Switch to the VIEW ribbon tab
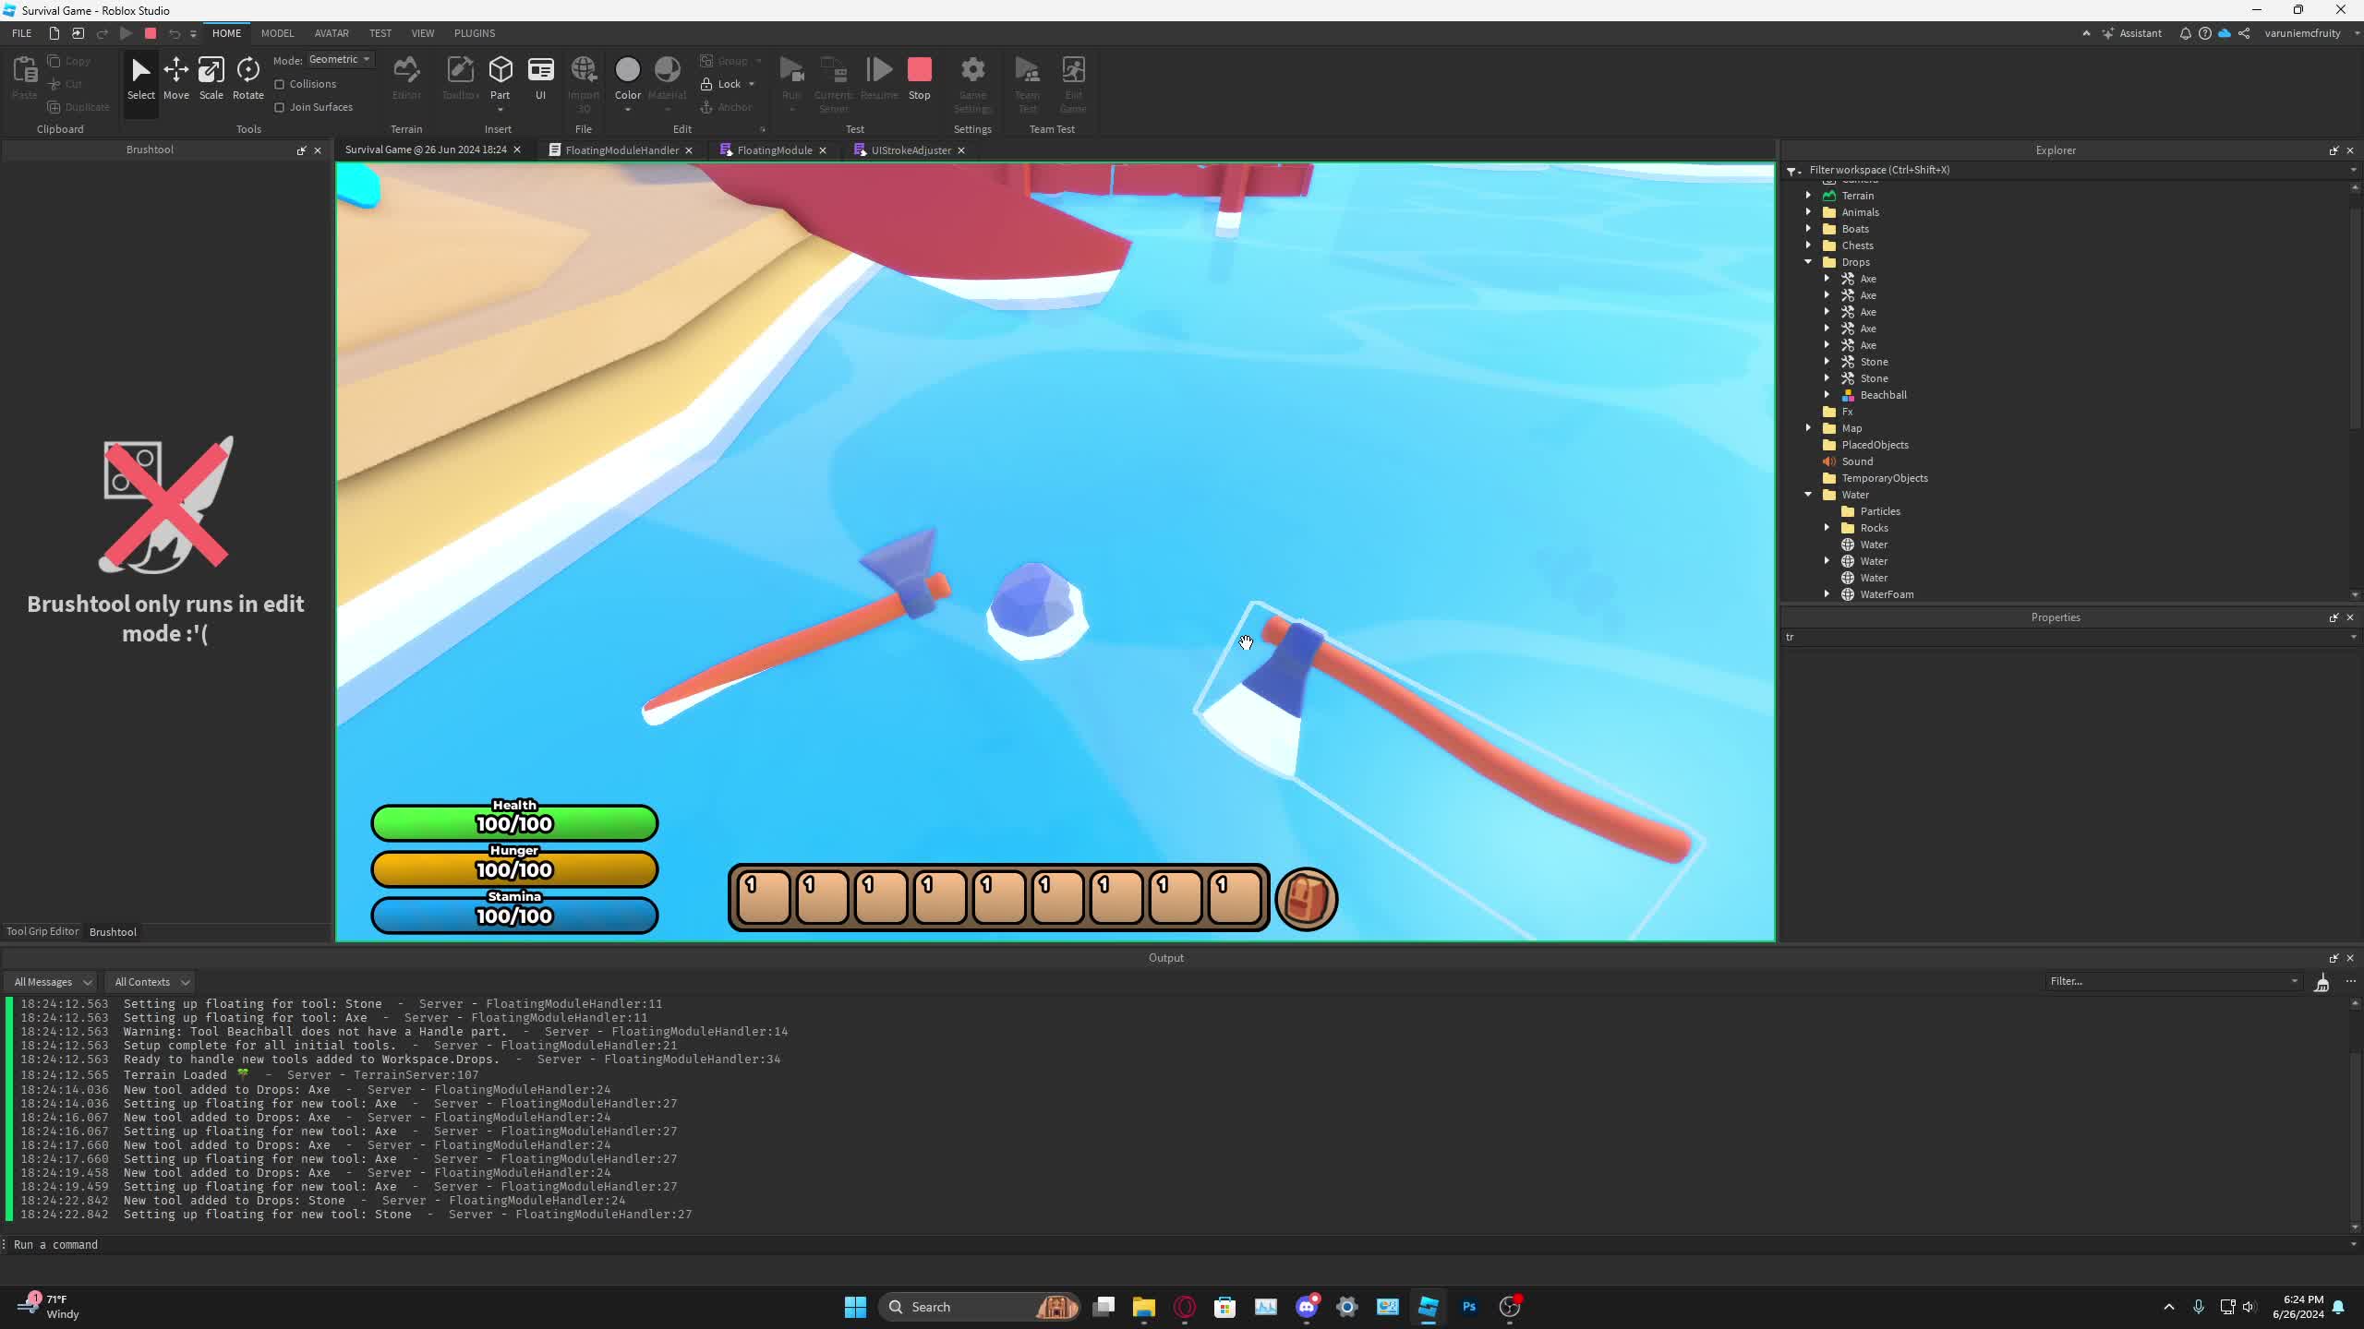 tap(422, 33)
